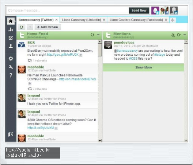Open the Analytics bar chart icon
Image resolution: width=193 pixels, height=165 pixels.
click(x=11, y=30)
